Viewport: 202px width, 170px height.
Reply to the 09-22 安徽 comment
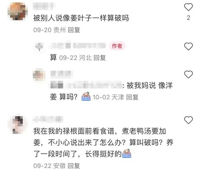[74, 166]
